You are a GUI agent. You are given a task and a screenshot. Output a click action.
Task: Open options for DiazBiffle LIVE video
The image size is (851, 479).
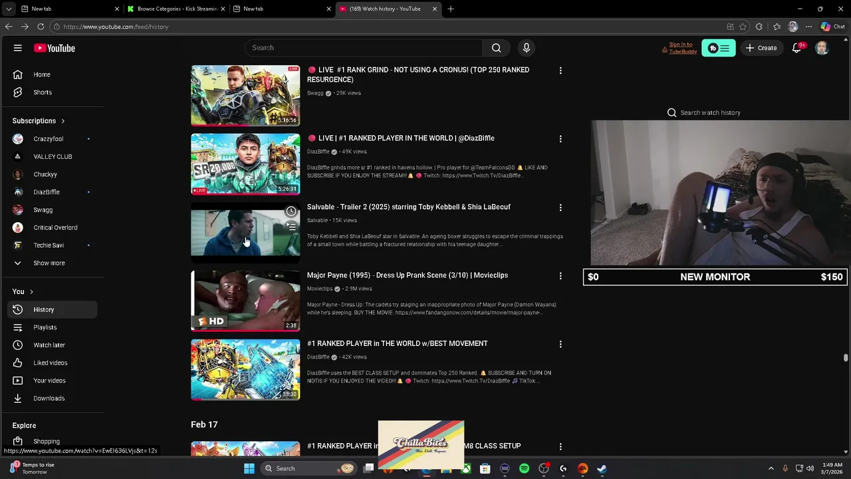560,139
